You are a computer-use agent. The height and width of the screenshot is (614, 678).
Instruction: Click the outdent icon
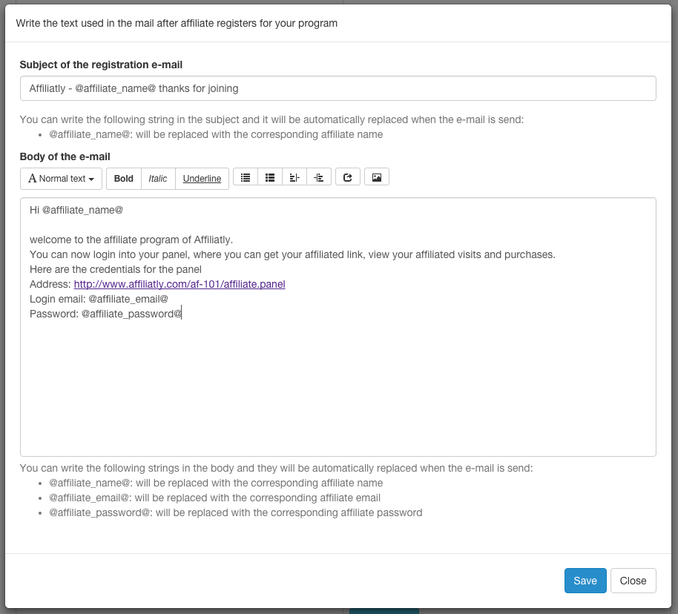pos(294,176)
